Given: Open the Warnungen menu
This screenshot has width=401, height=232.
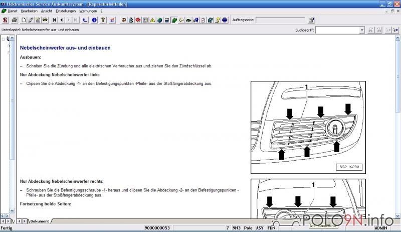Looking at the screenshot, I should (x=88, y=11).
